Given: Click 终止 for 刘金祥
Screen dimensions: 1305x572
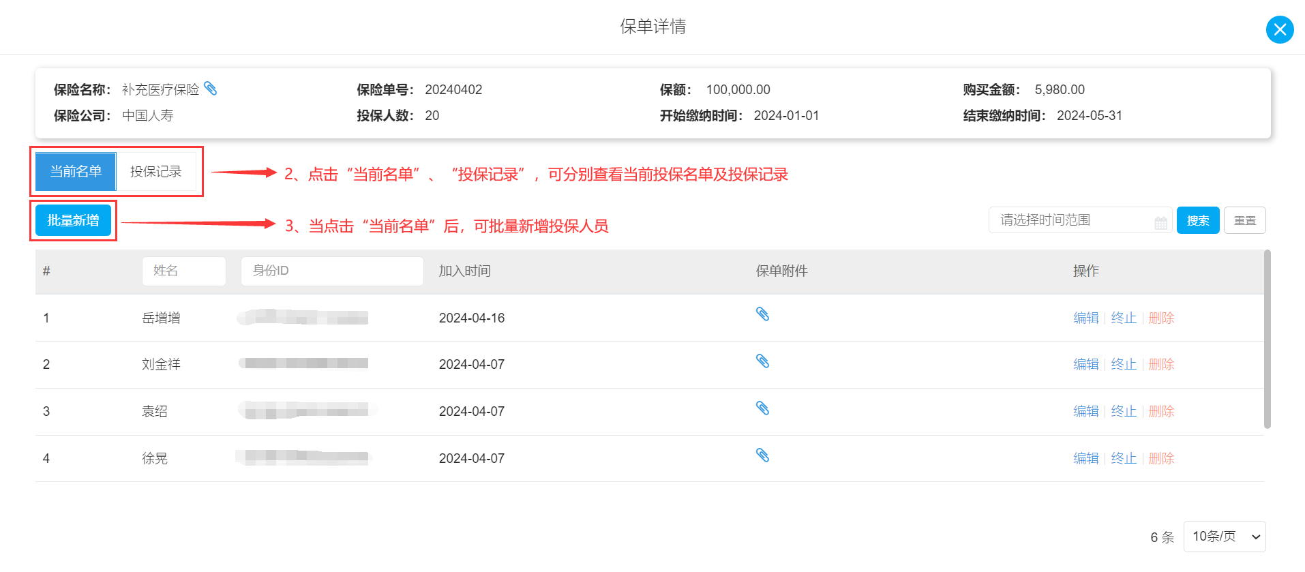Looking at the screenshot, I should point(1124,364).
